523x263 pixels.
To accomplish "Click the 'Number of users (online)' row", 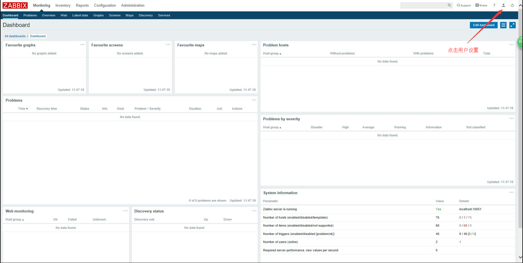I will 388,242.
